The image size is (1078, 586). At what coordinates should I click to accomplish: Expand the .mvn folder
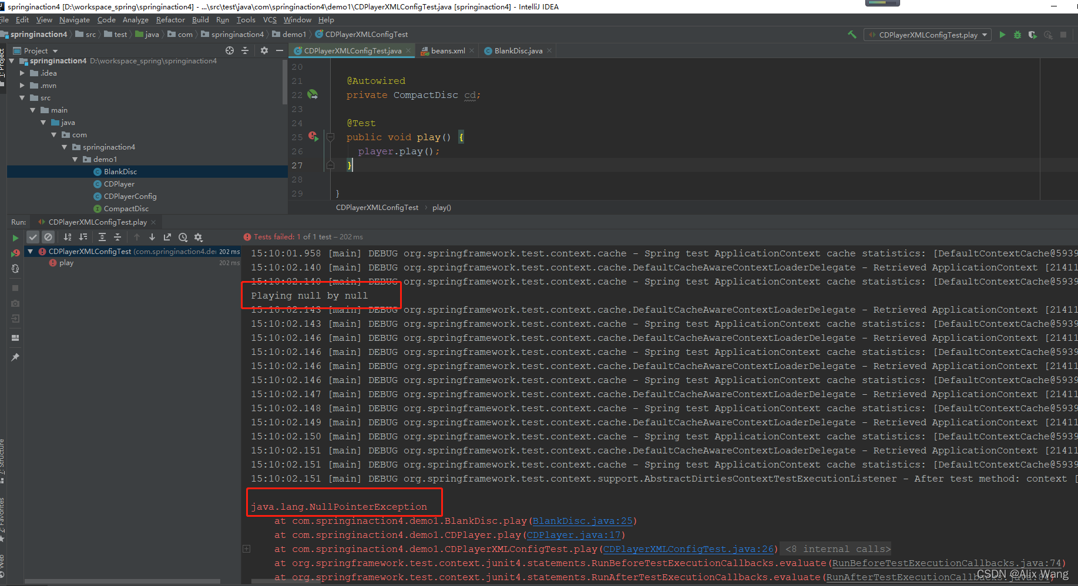[x=22, y=86]
